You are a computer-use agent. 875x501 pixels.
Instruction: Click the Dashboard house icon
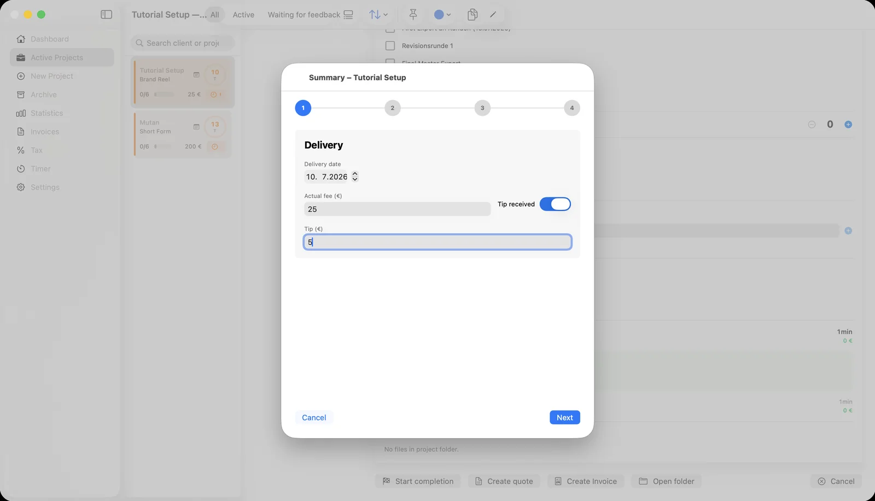pyautogui.click(x=21, y=39)
